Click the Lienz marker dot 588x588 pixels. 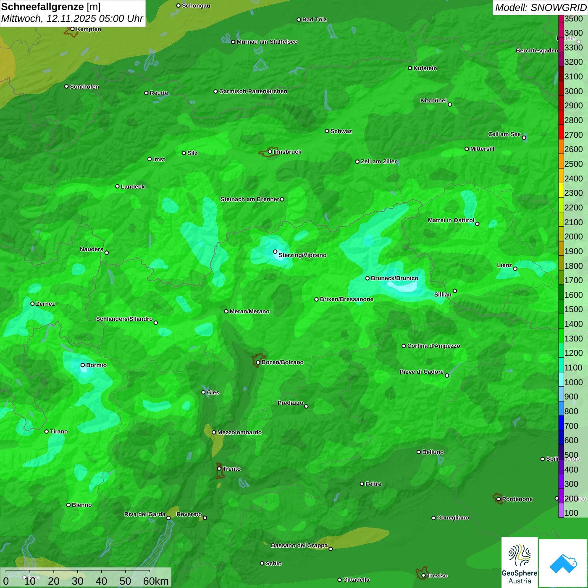[x=515, y=268]
